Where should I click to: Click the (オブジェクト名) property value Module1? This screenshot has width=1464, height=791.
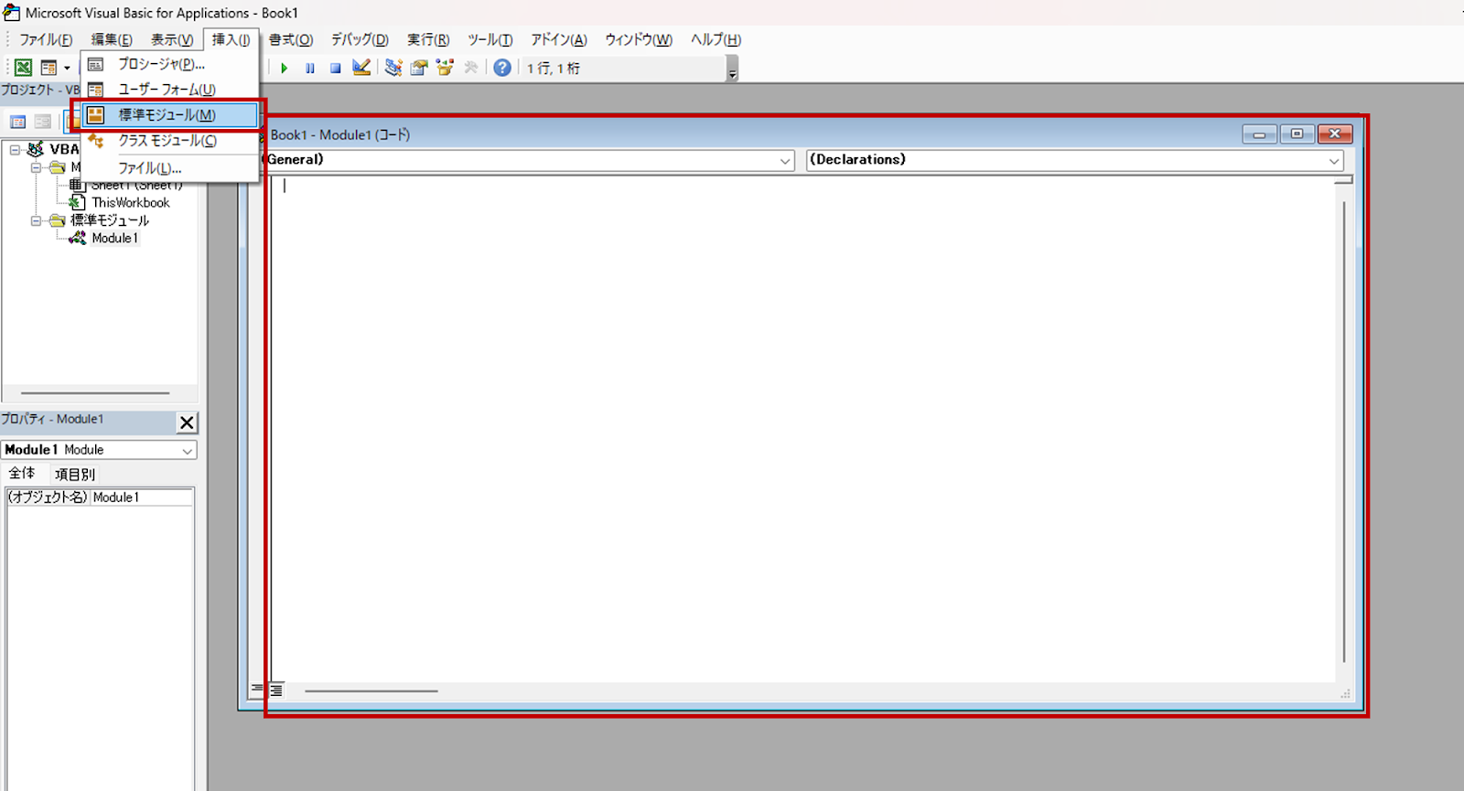[x=142, y=497]
